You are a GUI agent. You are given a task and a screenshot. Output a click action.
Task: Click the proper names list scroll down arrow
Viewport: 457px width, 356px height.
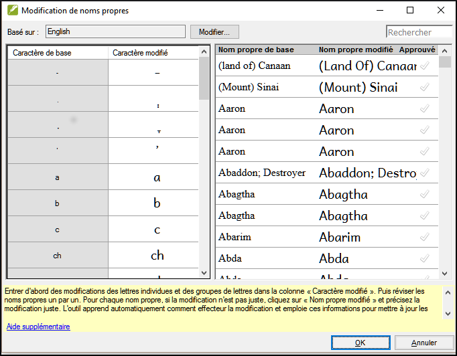tap(444, 273)
